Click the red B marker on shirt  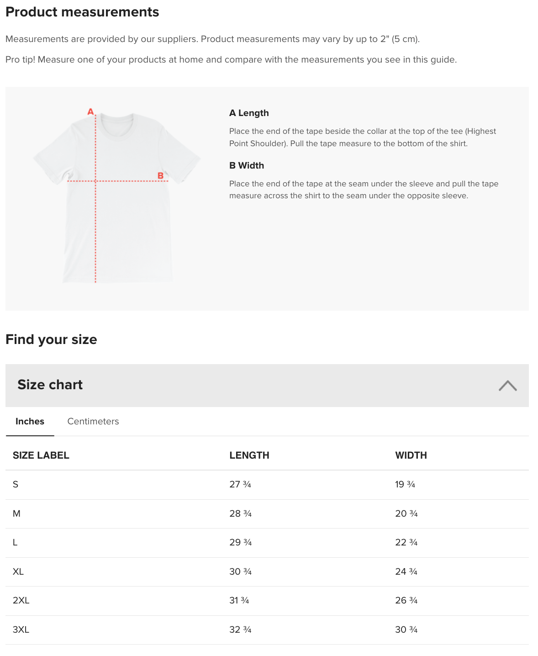pyautogui.click(x=160, y=175)
